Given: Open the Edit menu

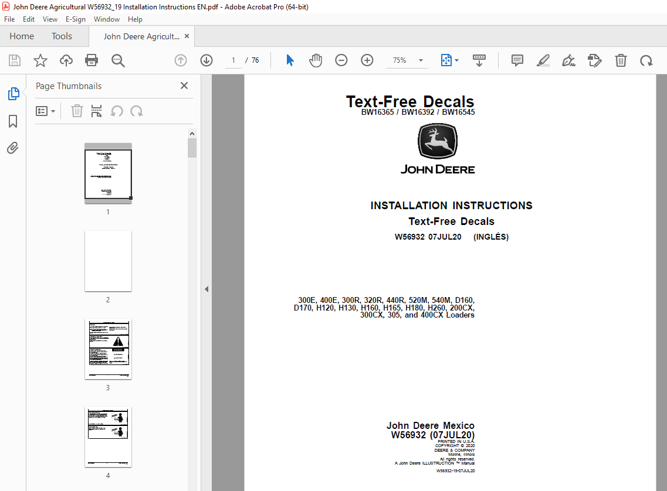Looking at the screenshot, I should click(29, 19).
